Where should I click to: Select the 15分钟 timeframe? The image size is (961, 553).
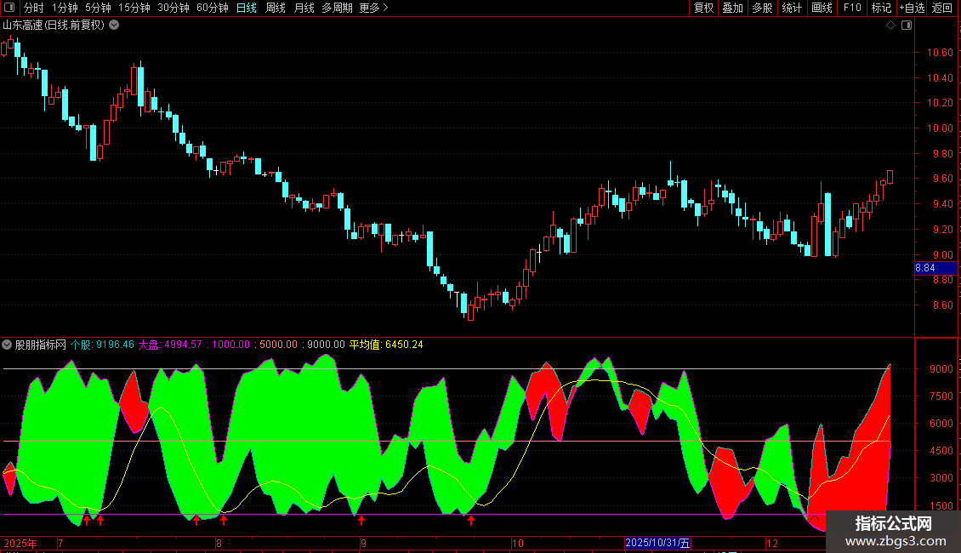[x=134, y=8]
